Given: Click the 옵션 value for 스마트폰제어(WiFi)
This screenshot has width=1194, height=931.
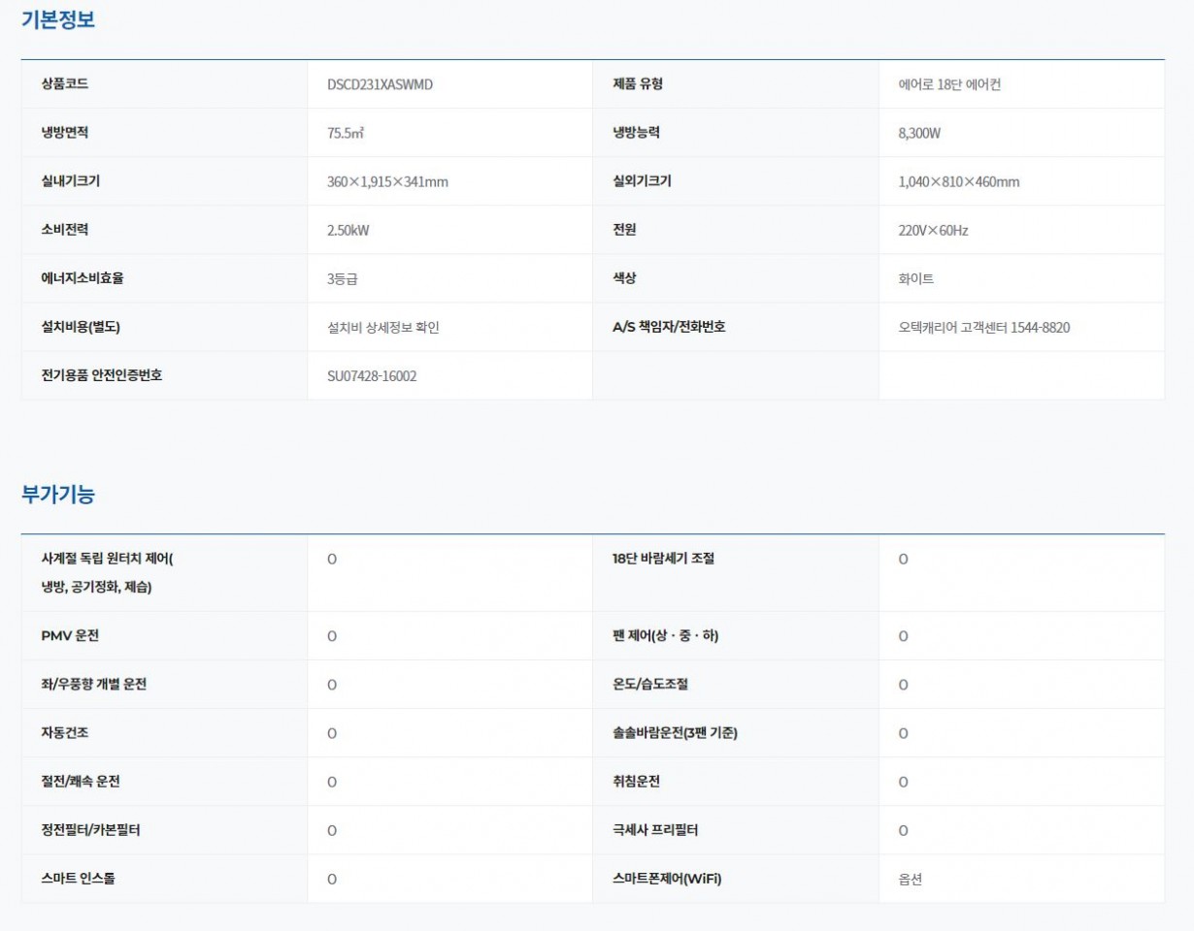Looking at the screenshot, I should click(911, 880).
